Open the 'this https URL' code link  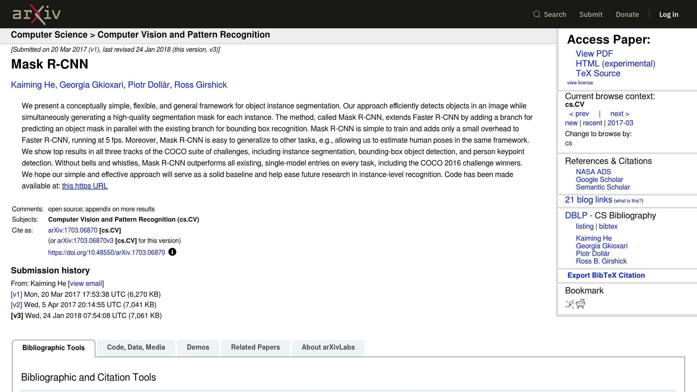(85, 186)
